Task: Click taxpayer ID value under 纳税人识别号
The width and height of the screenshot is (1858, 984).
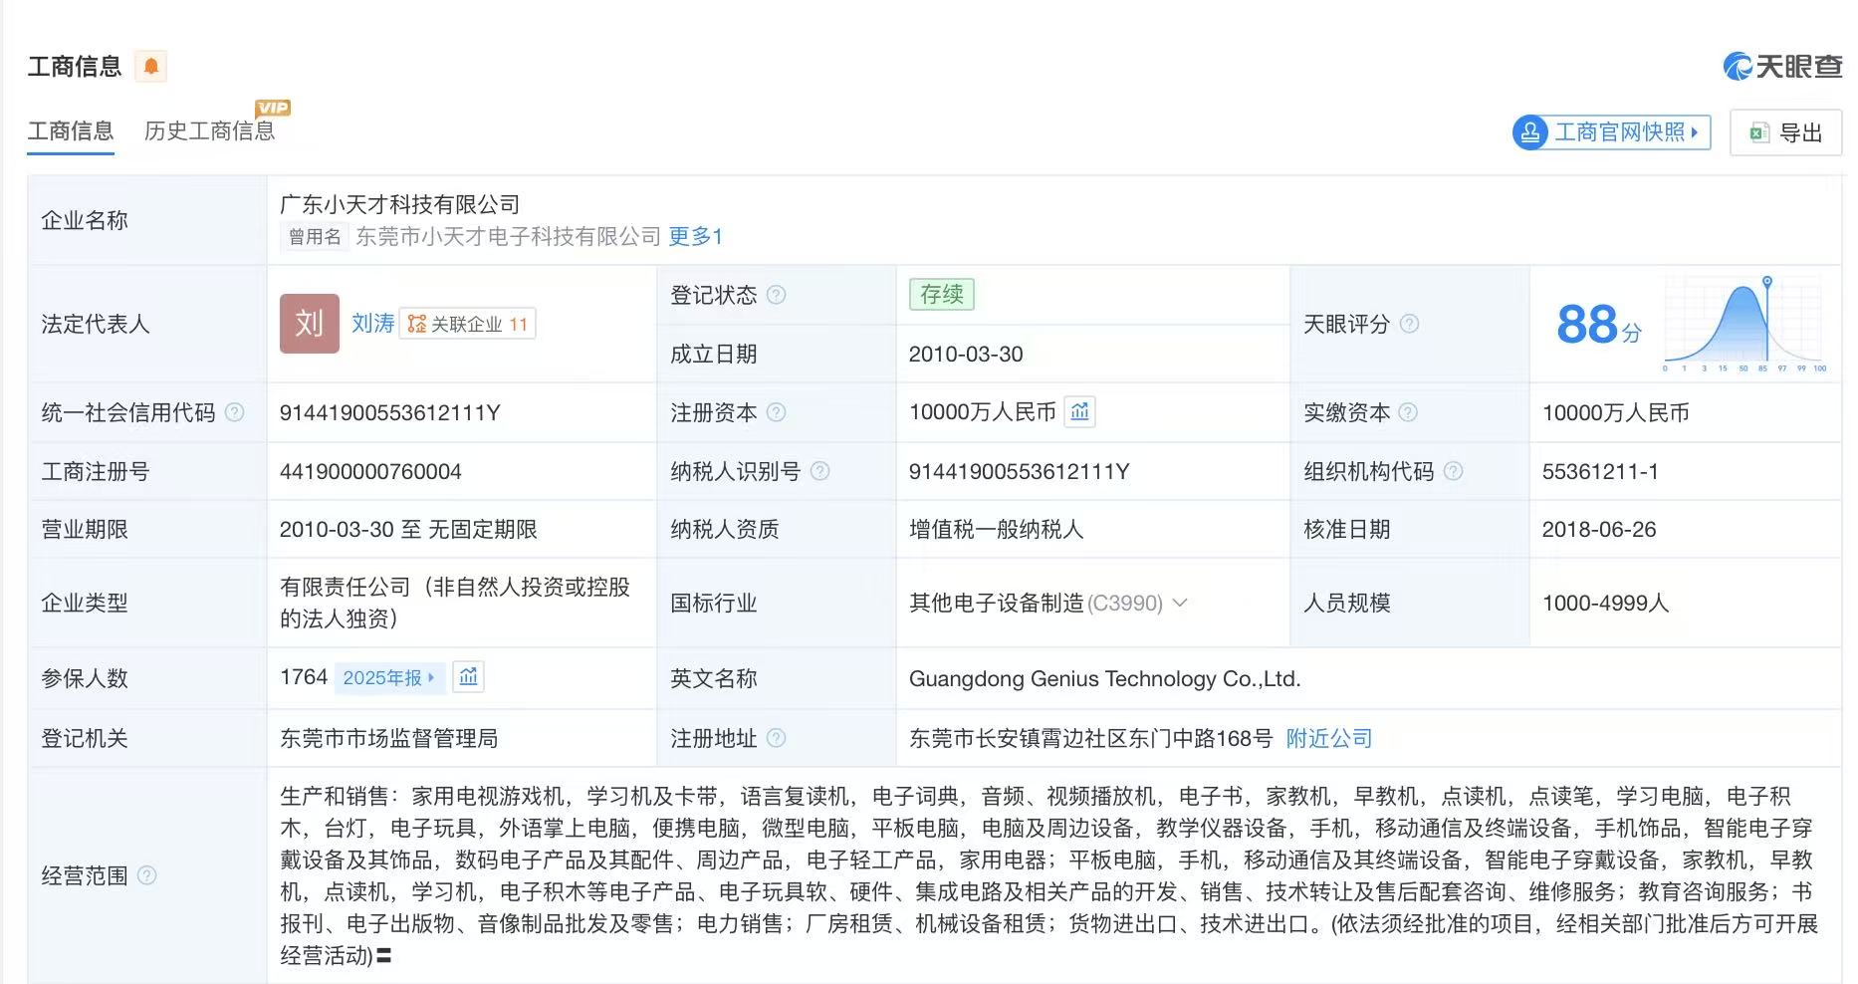Action: [x=1020, y=471]
